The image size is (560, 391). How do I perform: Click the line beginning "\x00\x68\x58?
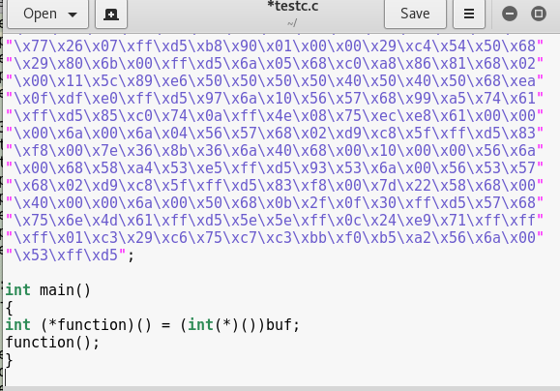tap(275, 168)
